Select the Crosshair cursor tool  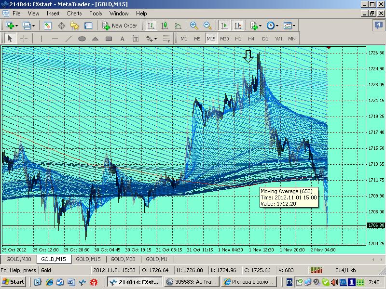(23, 39)
